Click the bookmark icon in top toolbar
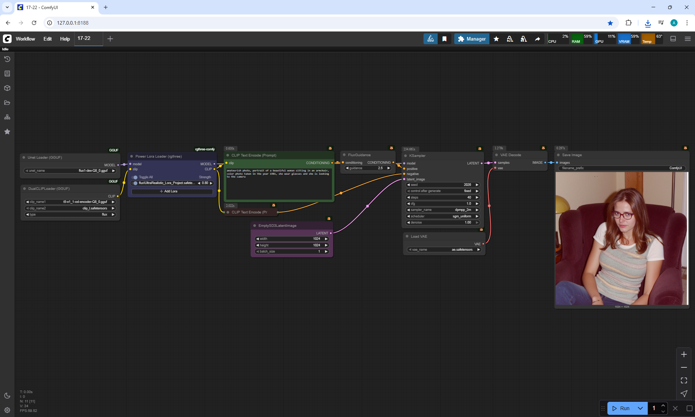Image resolution: width=695 pixels, height=417 pixels. pyautogui.click(x=445, y=39)
